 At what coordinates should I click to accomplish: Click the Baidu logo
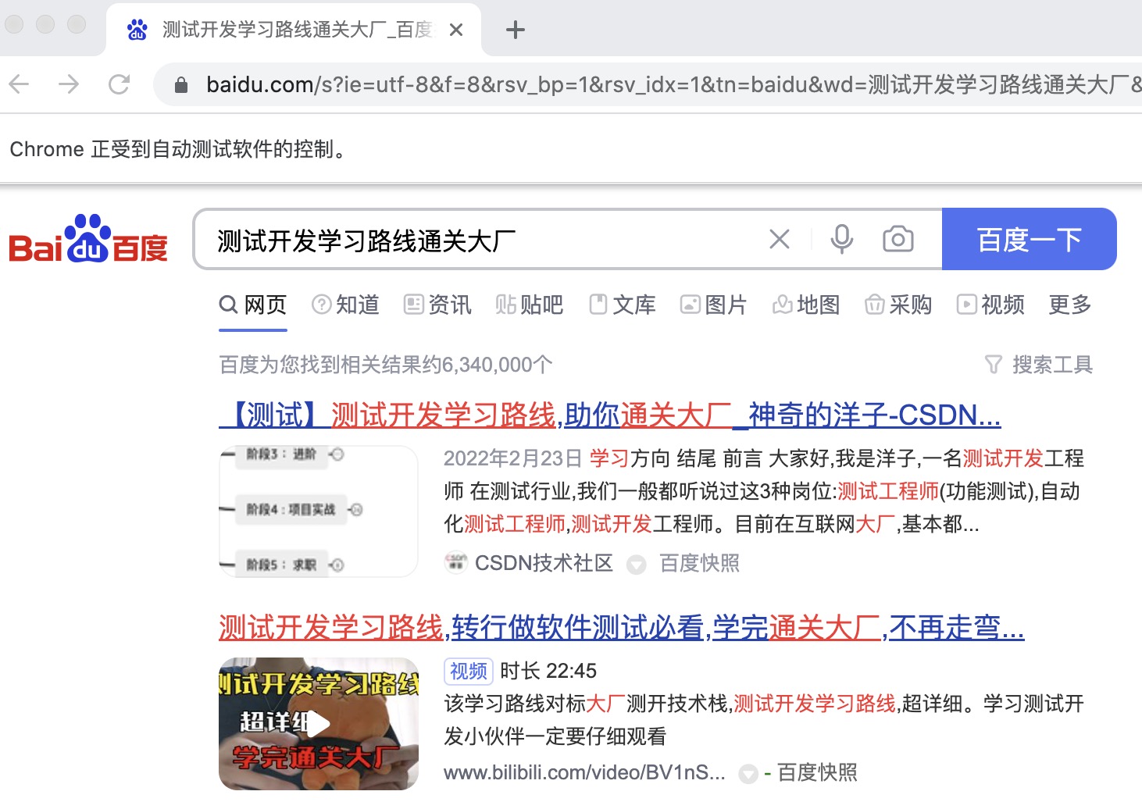[88, 239]
